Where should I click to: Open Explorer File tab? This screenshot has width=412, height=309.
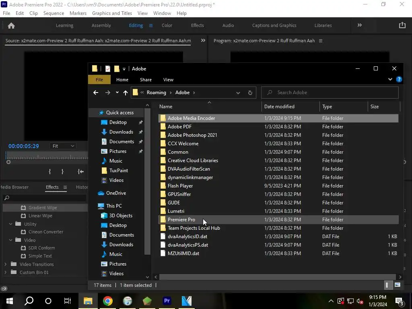(99, 80)
